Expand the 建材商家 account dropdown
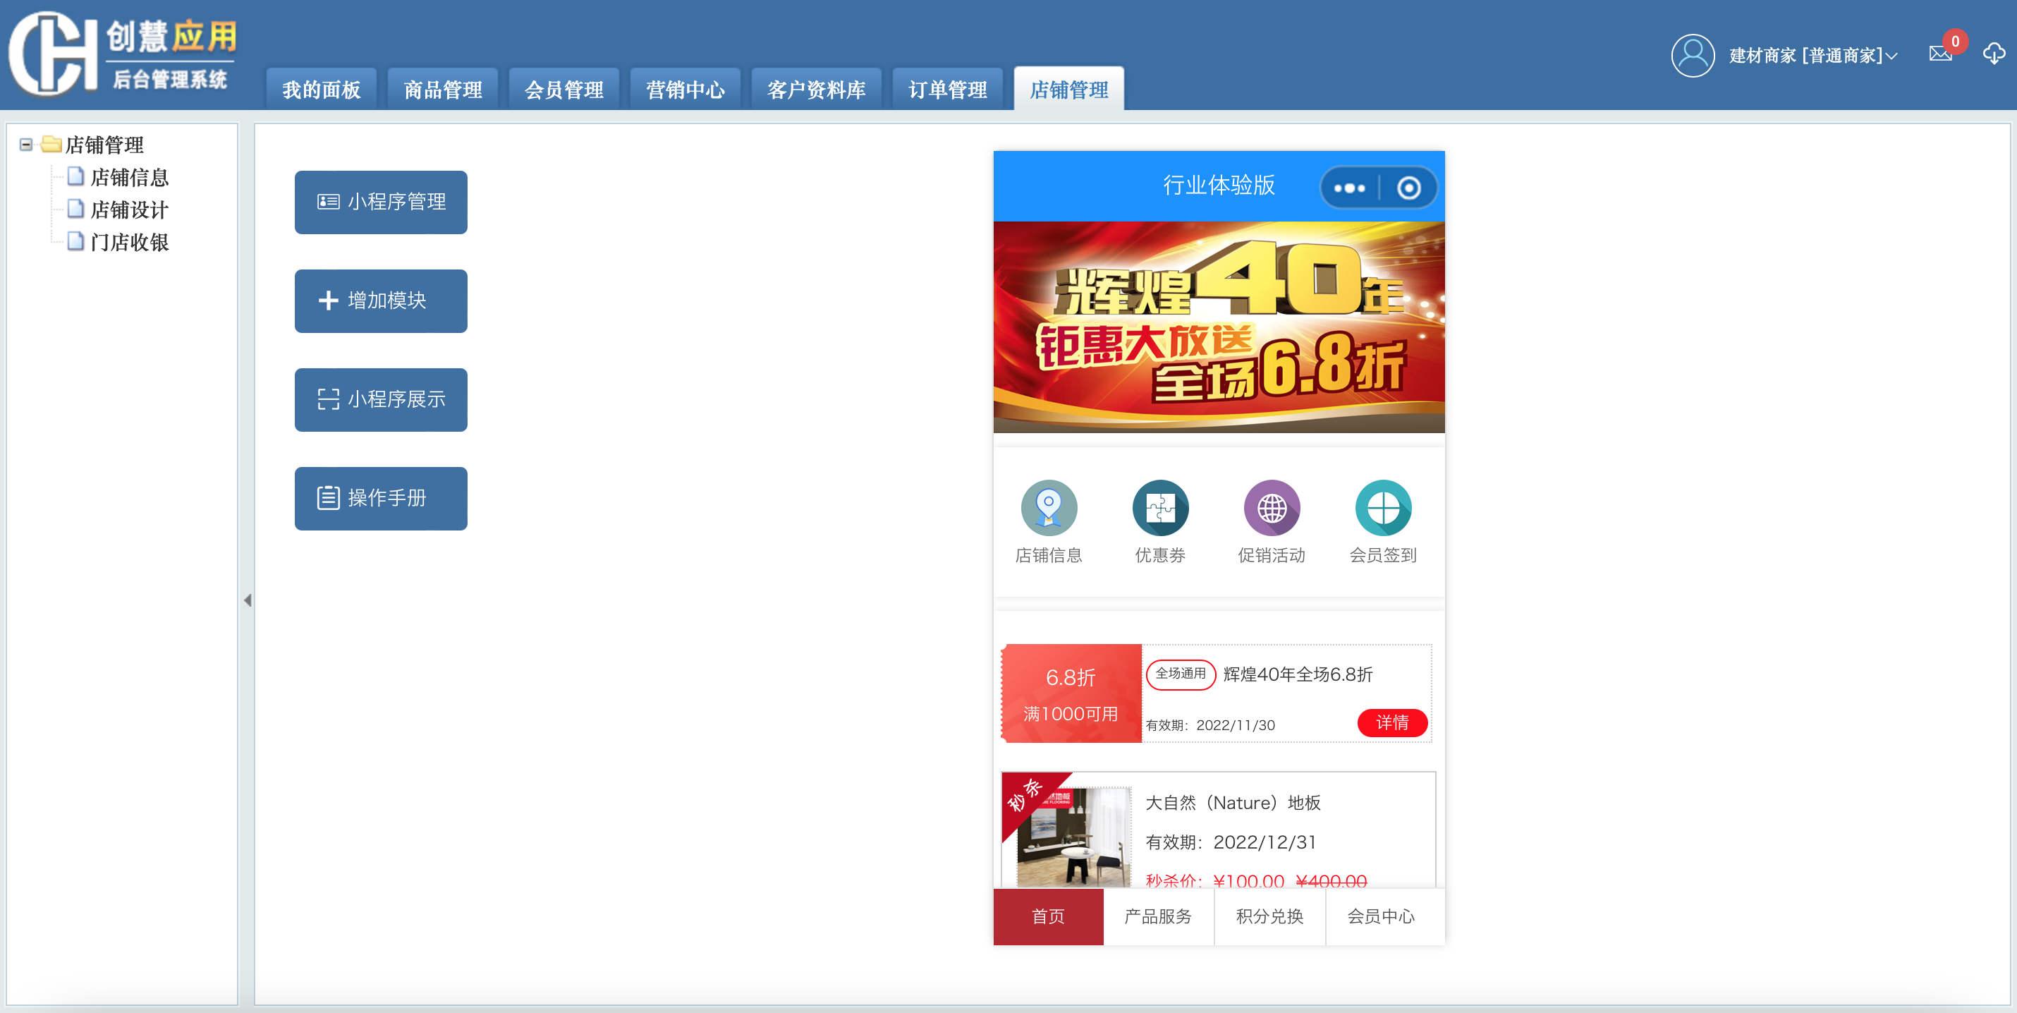Image resolution: width=2017 pixels, height=1013 pixels. (x=1812, y=56)
